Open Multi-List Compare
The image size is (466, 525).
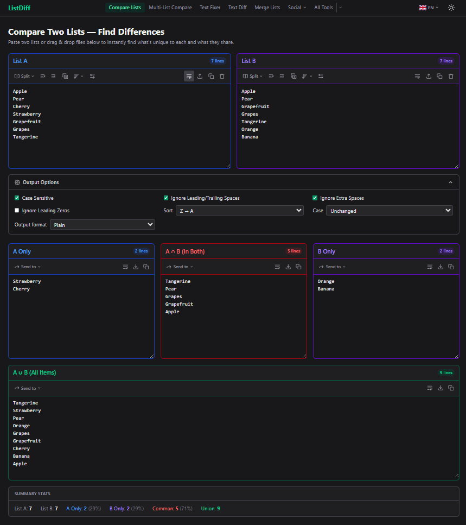[x=170, y=8]
